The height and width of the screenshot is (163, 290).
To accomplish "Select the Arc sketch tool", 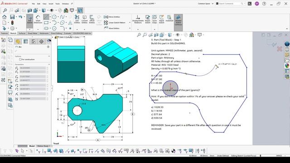I will tap(54, 23).
